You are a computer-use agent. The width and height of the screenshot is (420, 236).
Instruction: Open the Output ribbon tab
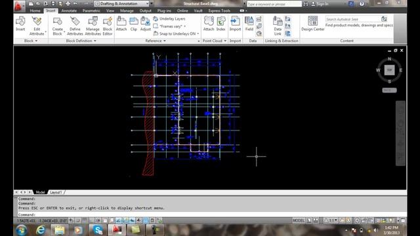pos(146,10)
